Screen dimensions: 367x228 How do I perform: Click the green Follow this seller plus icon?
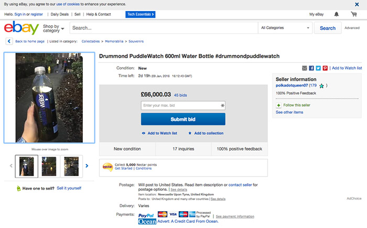click(278, 105)
